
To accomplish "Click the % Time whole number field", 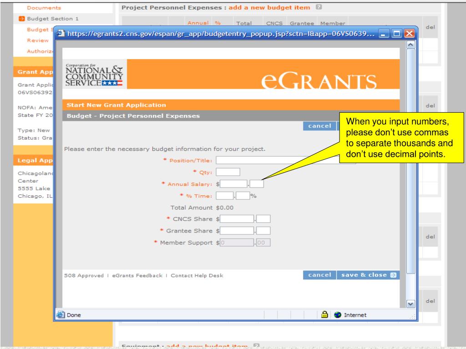I will [x=225, y=196].
